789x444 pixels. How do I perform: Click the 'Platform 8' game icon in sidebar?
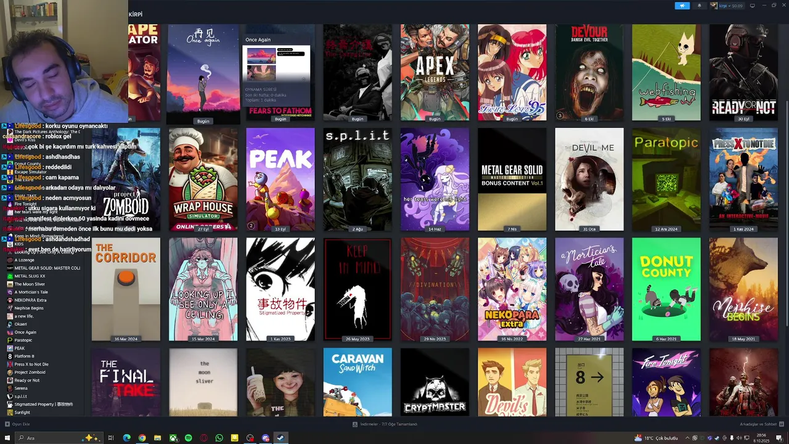pos(10,356)
